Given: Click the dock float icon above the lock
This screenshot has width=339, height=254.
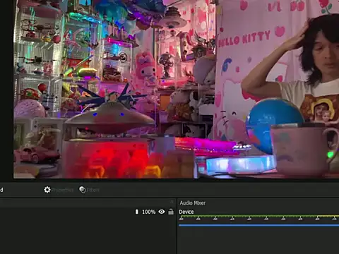Looking at the screenshot, I should 172,202.
